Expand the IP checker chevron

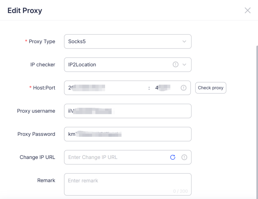(184, 65)
